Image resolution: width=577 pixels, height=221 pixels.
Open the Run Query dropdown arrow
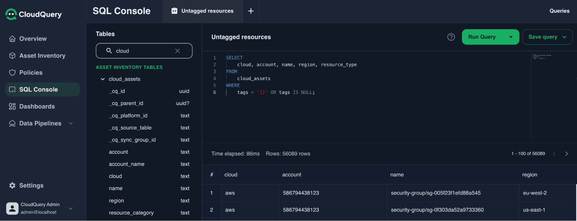click(x=511, y=37)
